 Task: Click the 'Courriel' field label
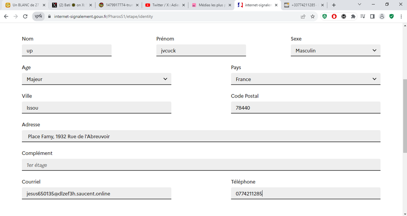pyautogui.click(x=31, y=182)
